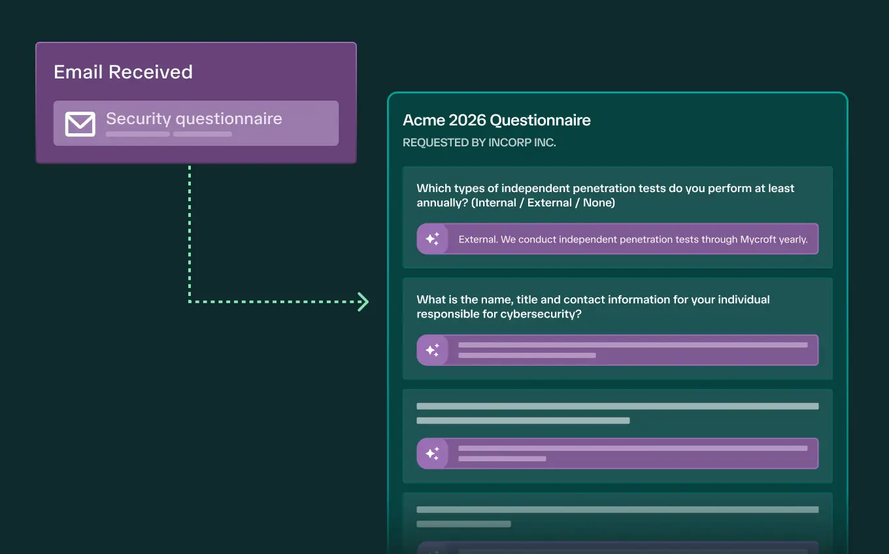
Task: Click the sparkle icon in the third question card
Action: [432, 453]
